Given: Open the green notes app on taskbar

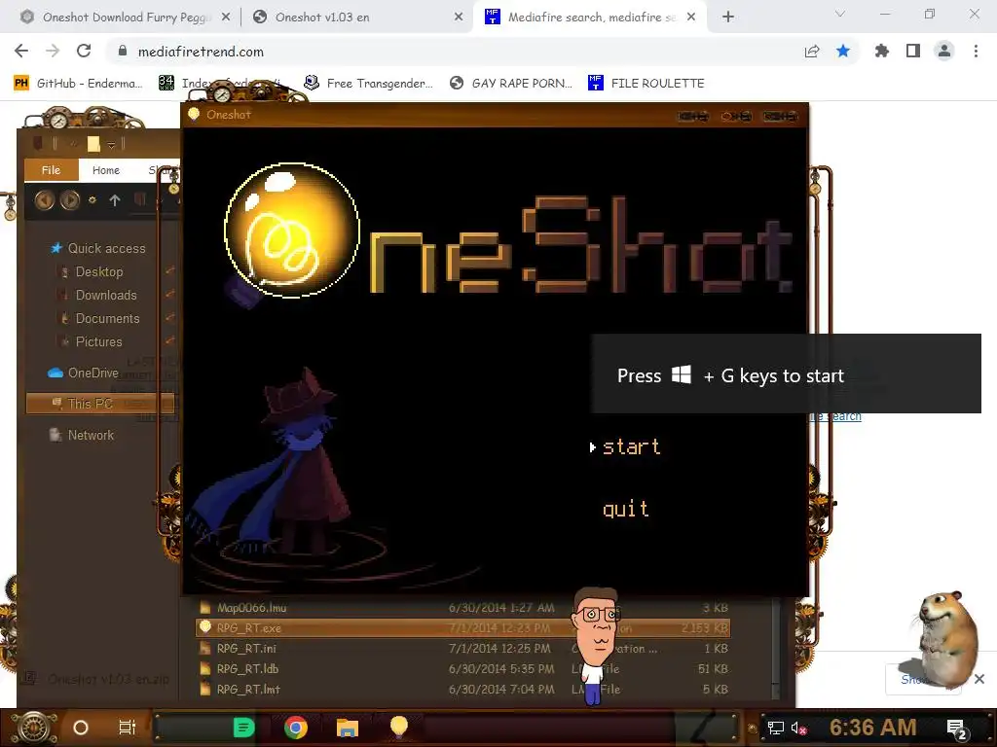Looking at the screenshot, I should [243, 728].
